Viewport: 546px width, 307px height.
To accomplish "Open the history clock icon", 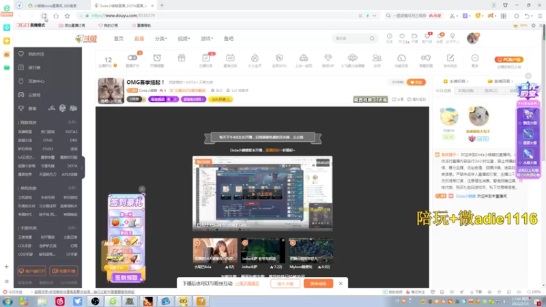I will pos(389,38).
